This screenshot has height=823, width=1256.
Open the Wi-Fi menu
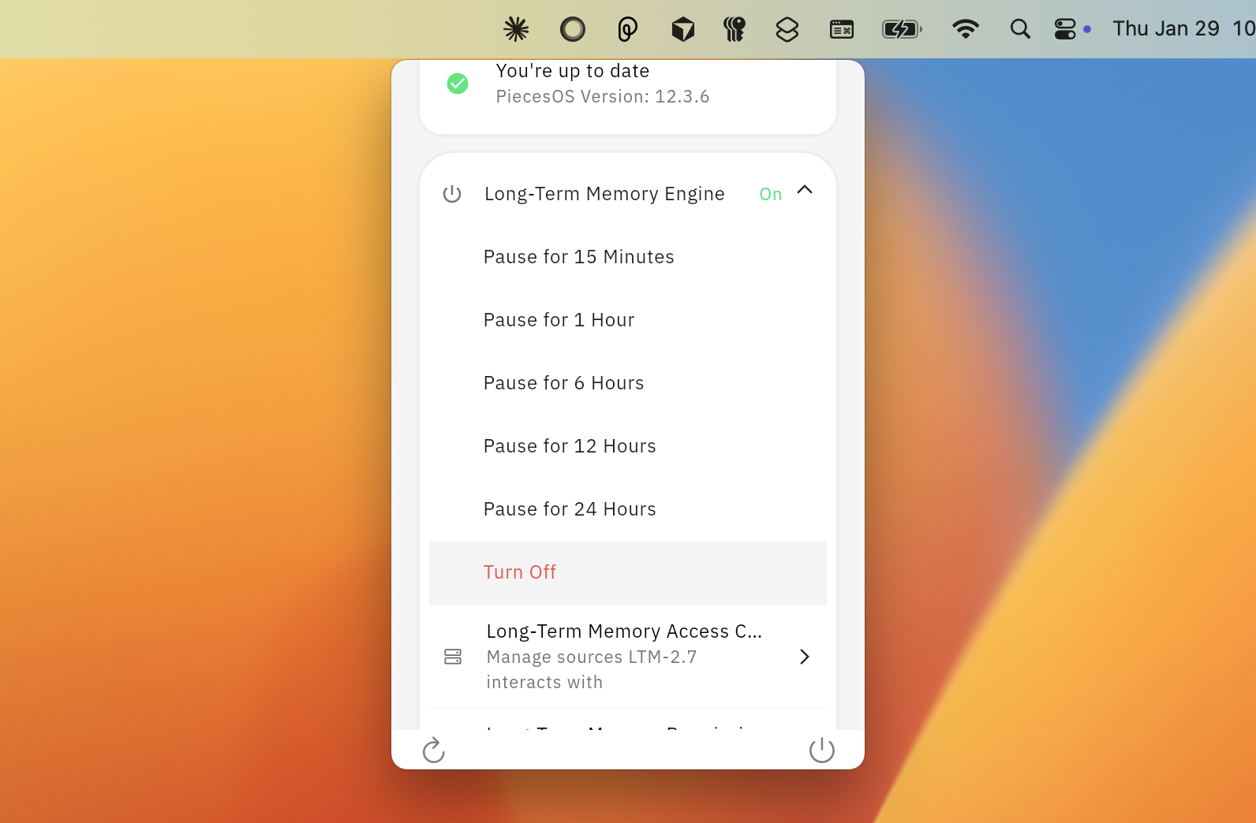(x=966, y=29)
